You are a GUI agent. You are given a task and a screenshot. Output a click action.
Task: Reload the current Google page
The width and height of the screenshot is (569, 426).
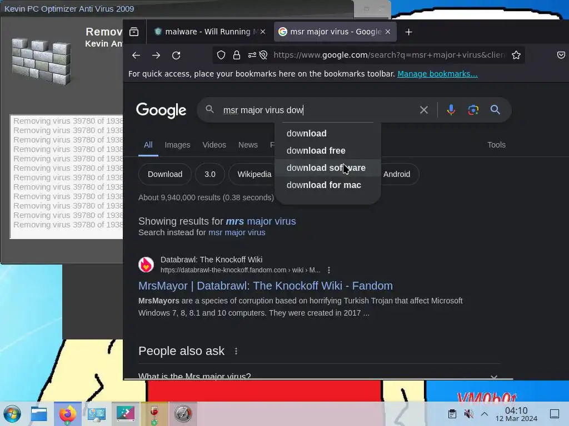[176, 55]
